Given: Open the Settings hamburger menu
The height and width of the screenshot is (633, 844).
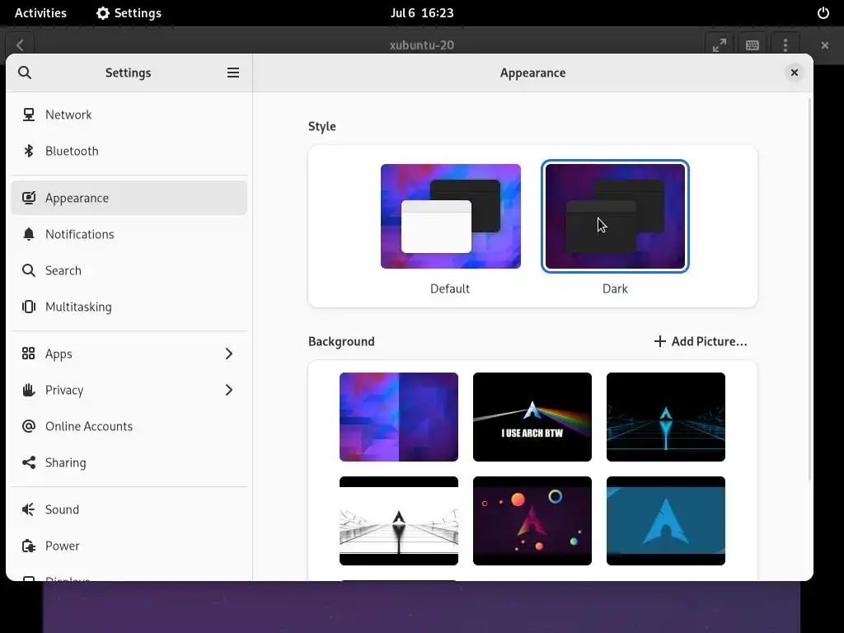Looking at the screenshot, I should click(233, 73).
